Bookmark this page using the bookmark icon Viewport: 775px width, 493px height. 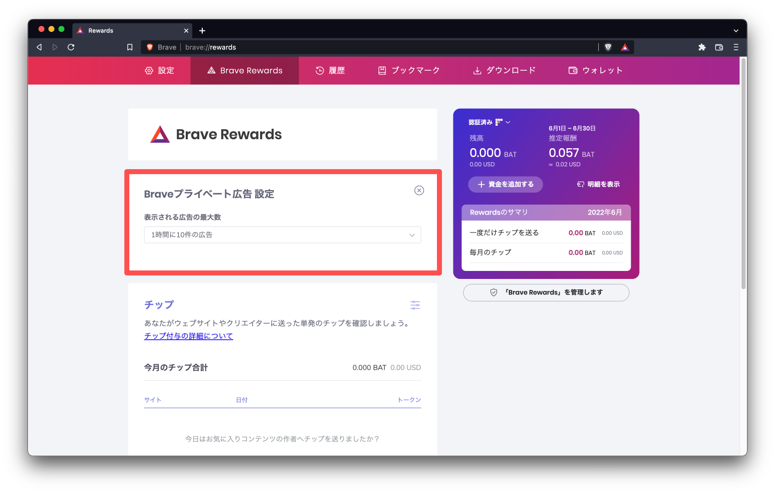(130, 47)
